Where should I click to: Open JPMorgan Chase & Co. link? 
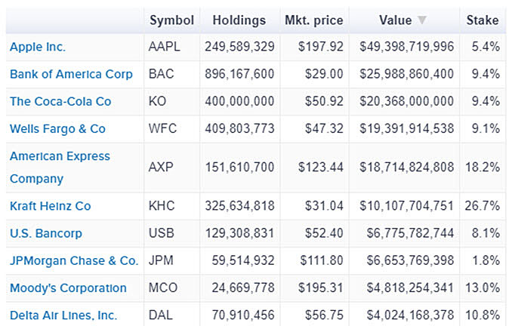[x=74, y=260]
